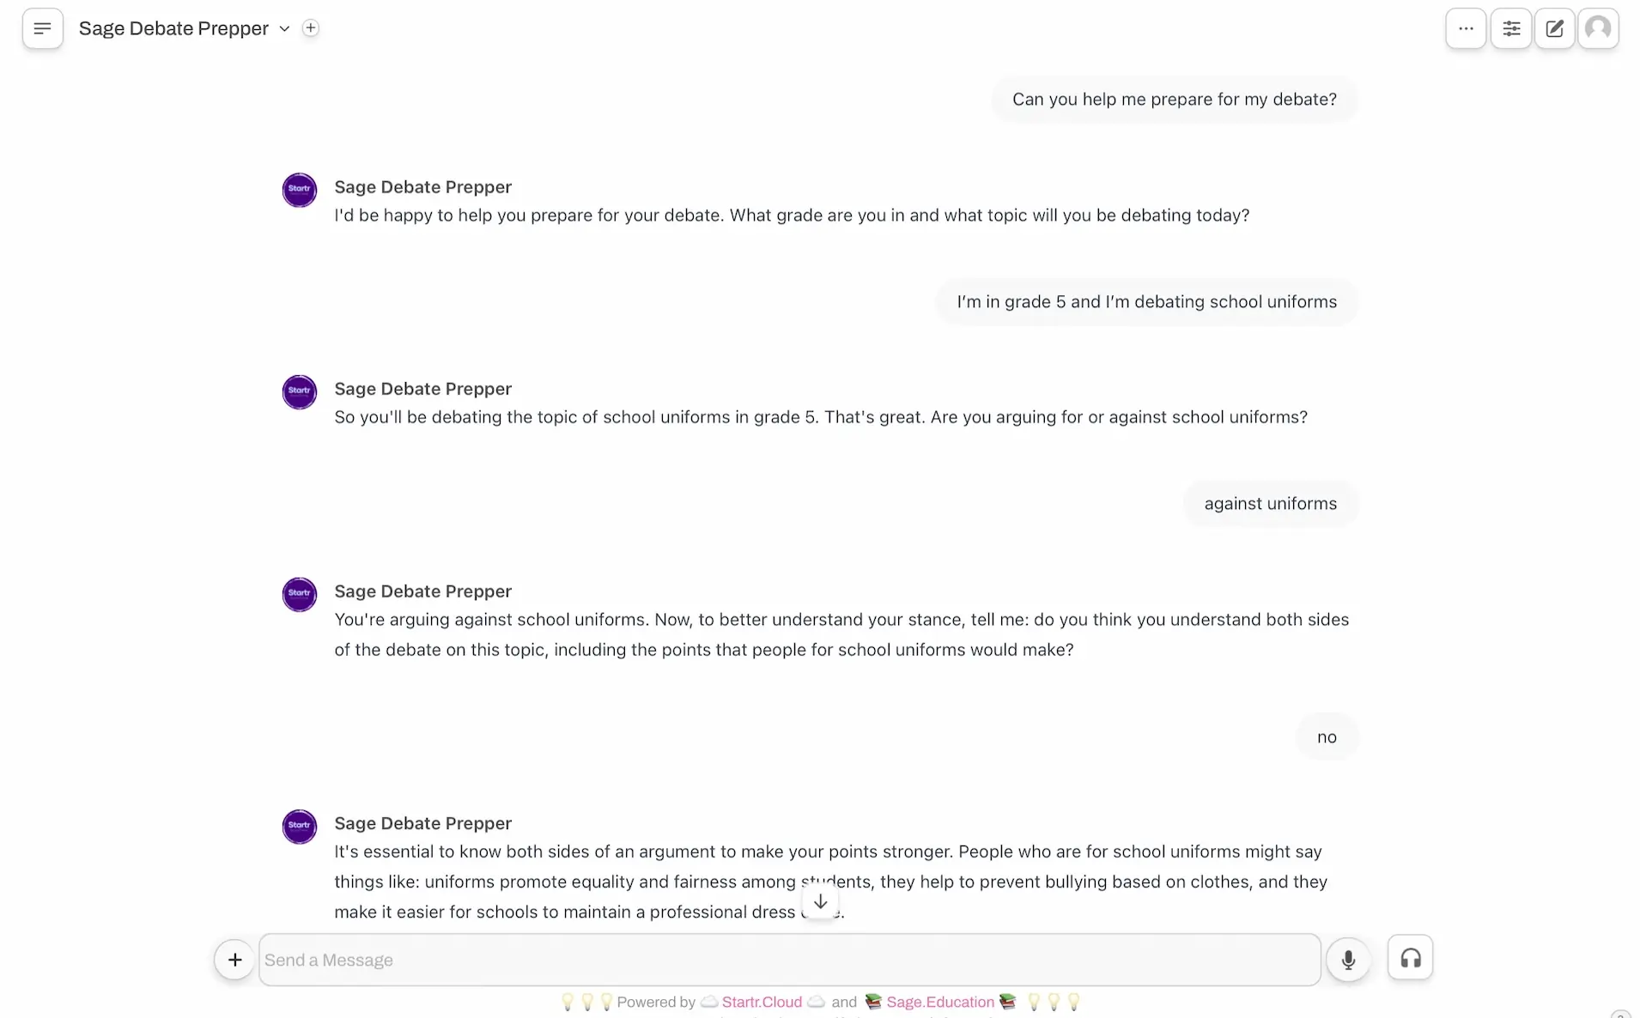Image resolution: width=1640 pixels, height=1018 pixels.
Task: Start voice input with the microphone icon
Action: click(1348, 960)
